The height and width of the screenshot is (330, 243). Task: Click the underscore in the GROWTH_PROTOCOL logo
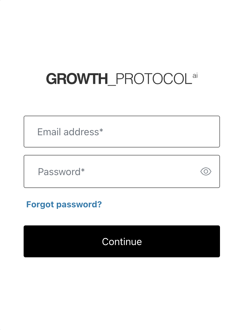coord(112,84)
